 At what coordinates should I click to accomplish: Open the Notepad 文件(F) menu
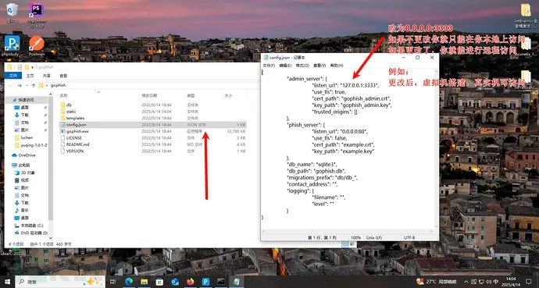[x=269, y=66]
